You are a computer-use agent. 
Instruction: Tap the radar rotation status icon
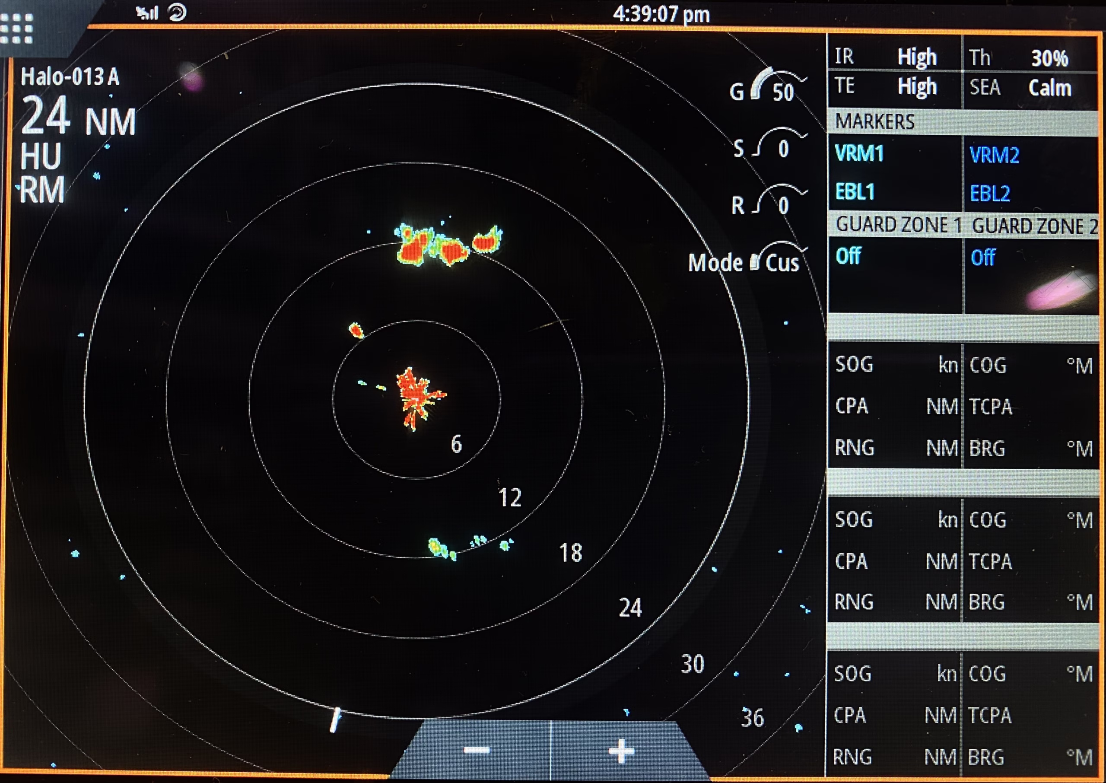[x=177, y=13]
